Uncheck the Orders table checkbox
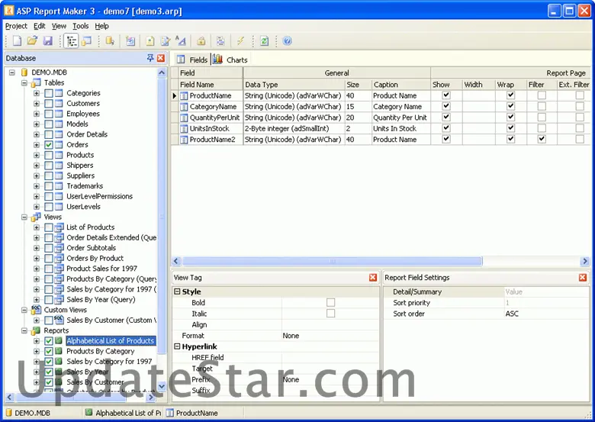This screenshot has width=595, height=422. click(x=49, y=144)
